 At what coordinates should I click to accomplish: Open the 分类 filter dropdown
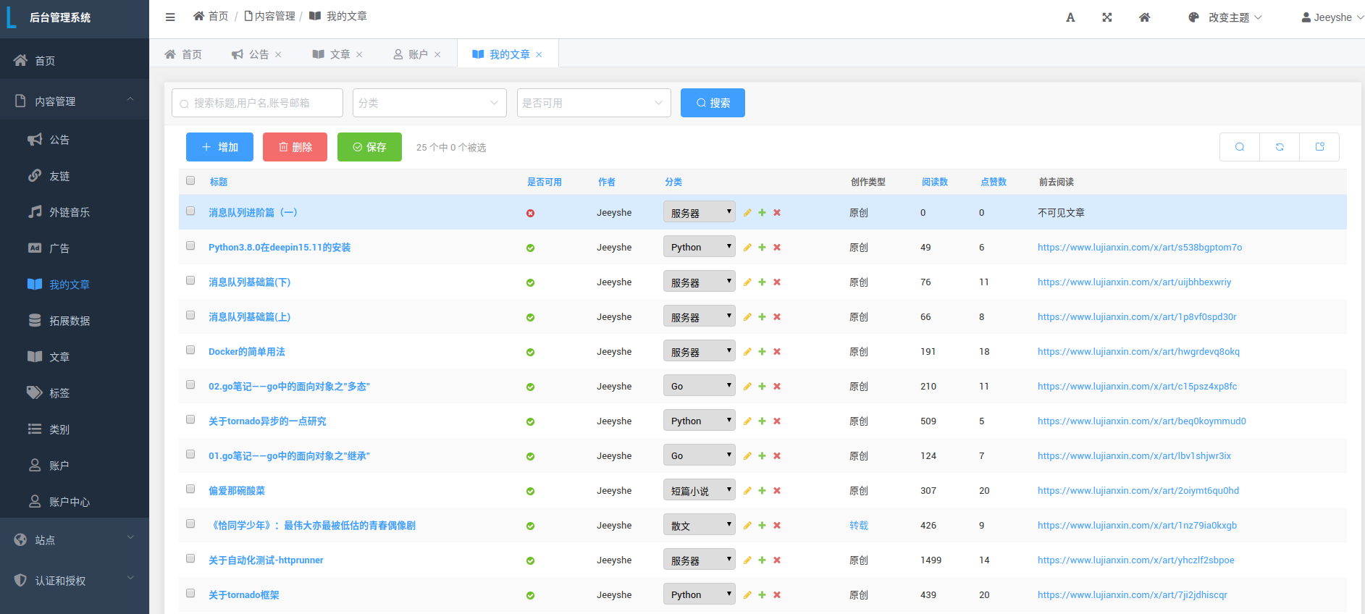click(429, 103)
